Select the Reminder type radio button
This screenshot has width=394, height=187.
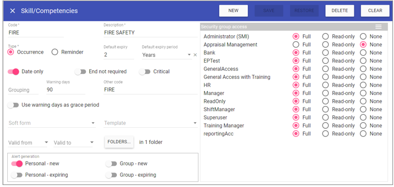(x=55, y=52)
